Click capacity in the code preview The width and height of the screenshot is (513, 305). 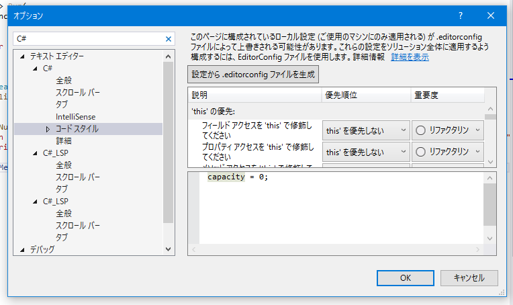tap(226, 177)
